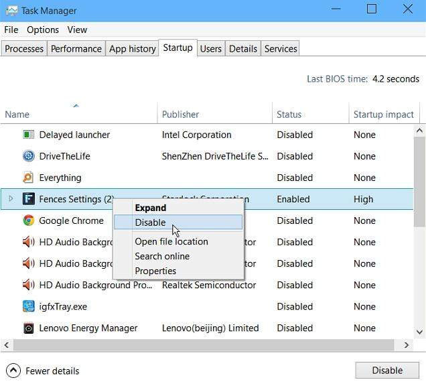This screenshot has width=426, height=388.
Task: Click the High startup impact value
Action: [363, 199]
